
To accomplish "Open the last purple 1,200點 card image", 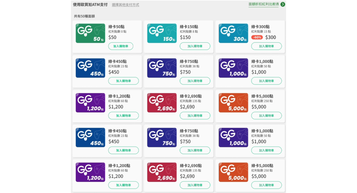I will pos(90,172).
